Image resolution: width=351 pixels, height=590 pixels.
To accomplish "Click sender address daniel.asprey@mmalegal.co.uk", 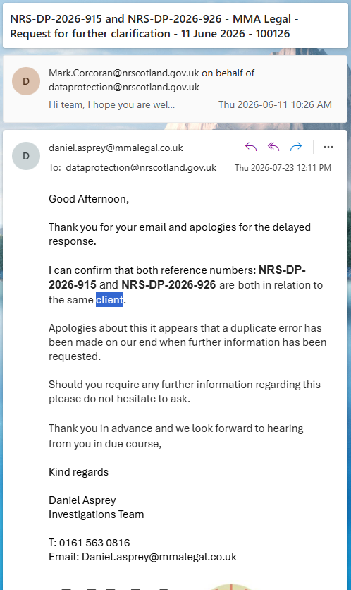I will point(116,148).
